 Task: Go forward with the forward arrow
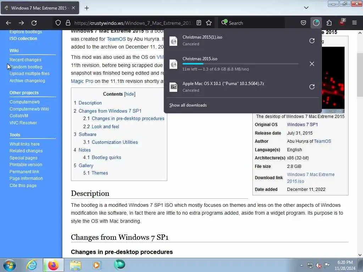click(x=21, y=23)
